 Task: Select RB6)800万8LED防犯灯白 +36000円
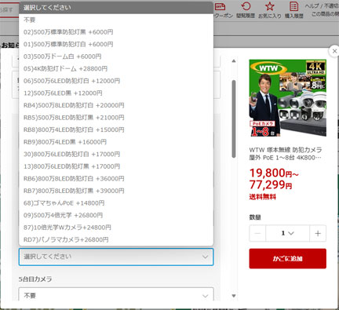coord(116,178)
